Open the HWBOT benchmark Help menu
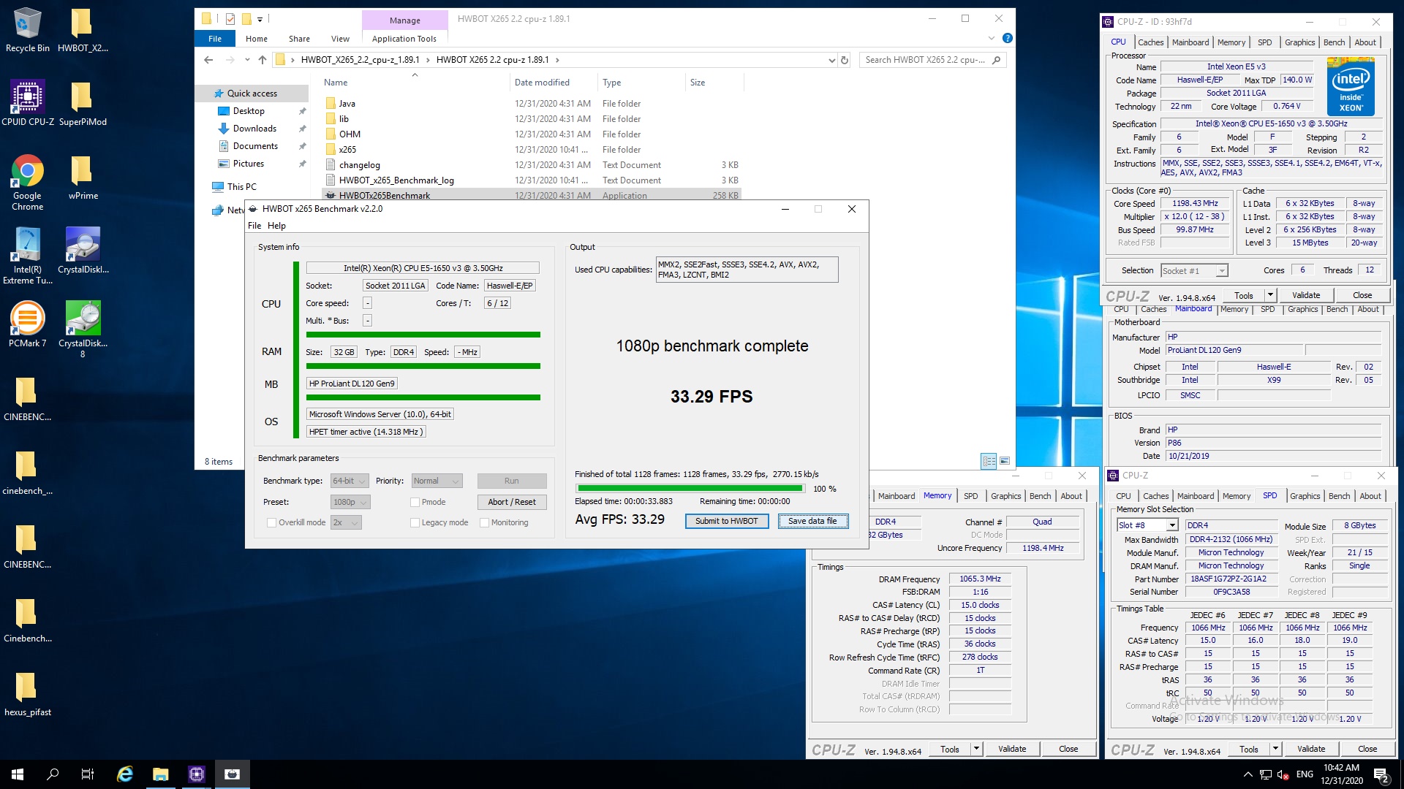 pyautogui.click(x=276, y=226)
